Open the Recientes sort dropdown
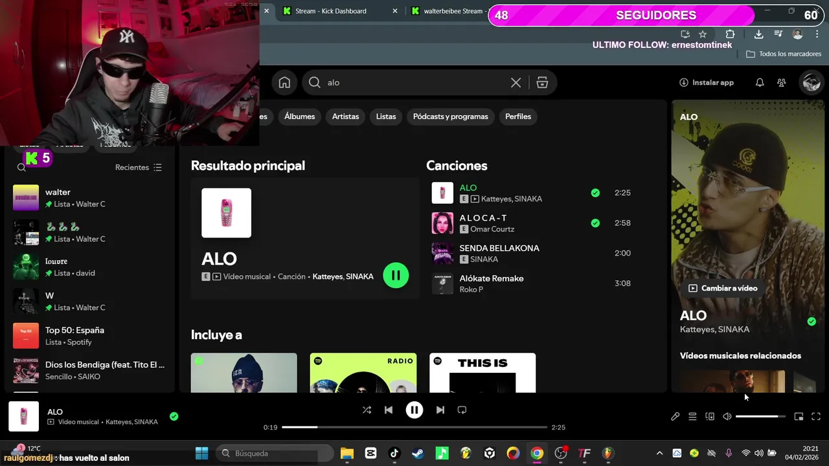This screenshot has width=829, height=466. (x=139, y=167)
